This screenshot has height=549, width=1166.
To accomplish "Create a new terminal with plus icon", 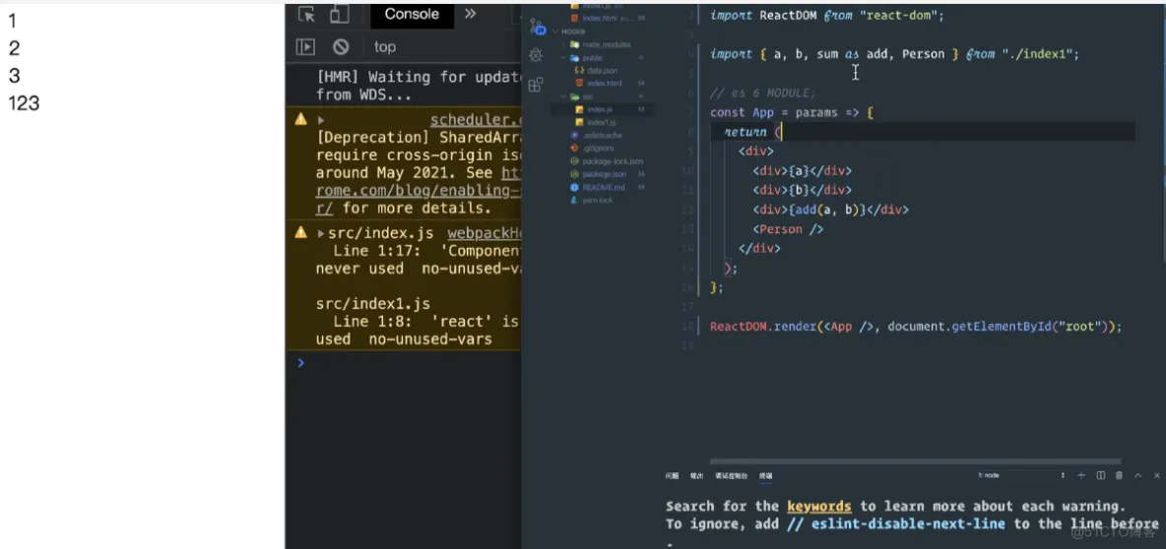I will pyautogui.click(x=1081, y=475).
